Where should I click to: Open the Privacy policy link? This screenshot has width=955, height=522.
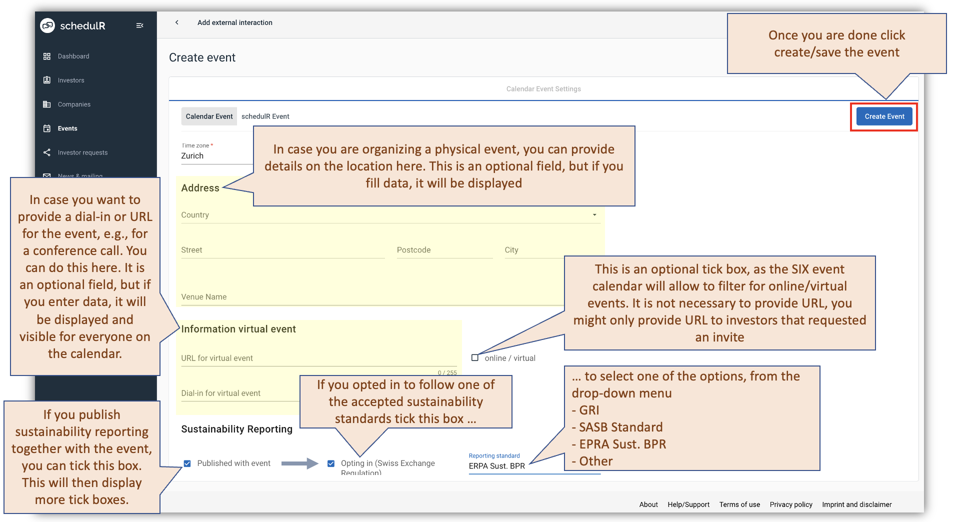tap(790, 504)
